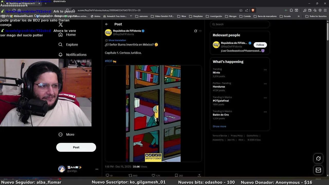The image size is (329, 185).
Task: Share the post via share icon
Action: [199, 175]
